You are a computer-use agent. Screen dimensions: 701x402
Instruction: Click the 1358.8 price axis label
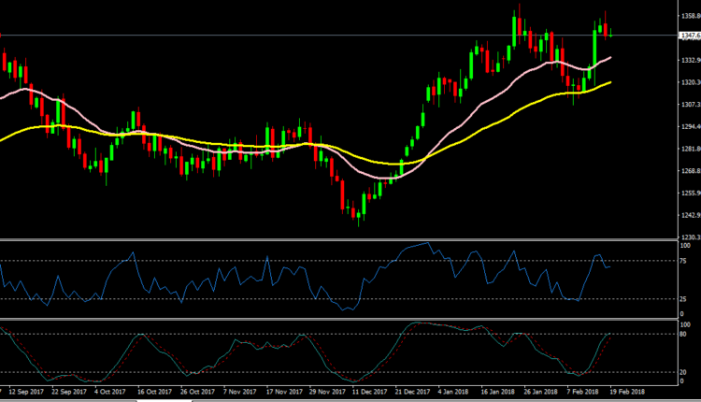690,16
